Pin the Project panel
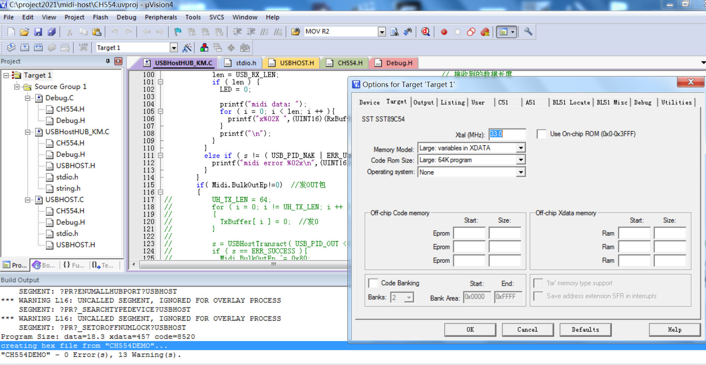 pyautogui.click(x=108, y=61)
